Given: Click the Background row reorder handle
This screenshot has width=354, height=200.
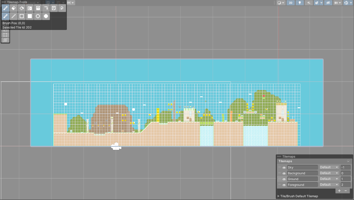Looking at the screenshot, I should pyautogui.click(x=279, y=173).
